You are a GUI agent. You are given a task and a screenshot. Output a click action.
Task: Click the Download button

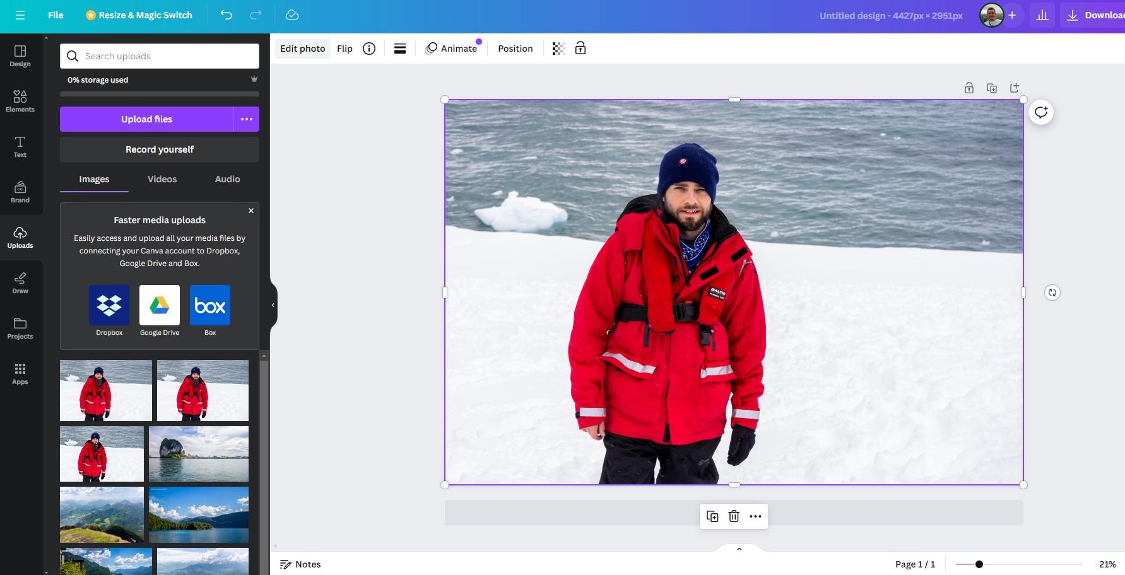click(1094, 15)
